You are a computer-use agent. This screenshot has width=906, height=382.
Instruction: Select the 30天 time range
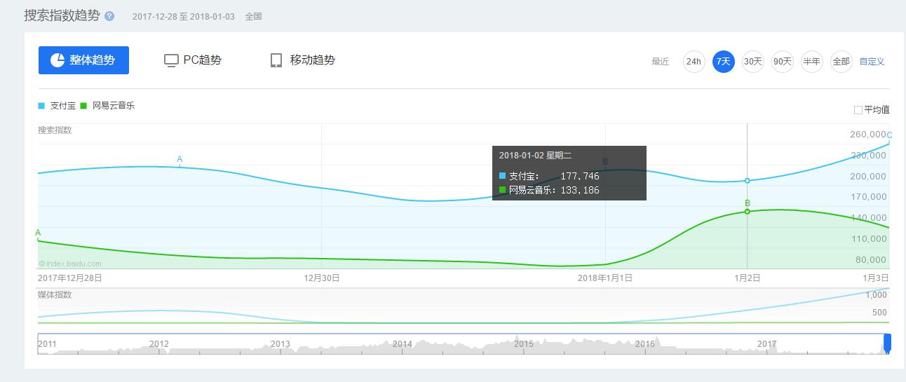[x=752, y=62]
